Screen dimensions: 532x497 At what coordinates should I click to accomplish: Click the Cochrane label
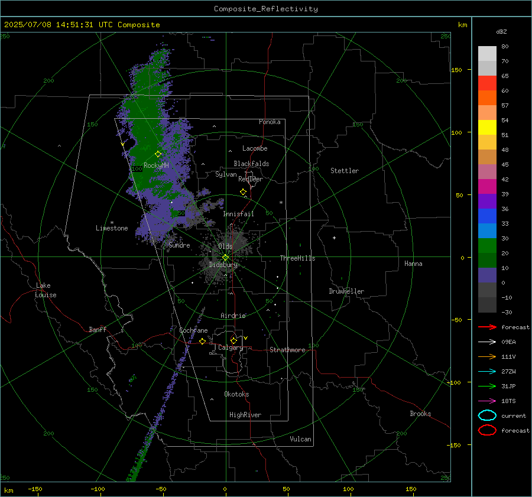coord(193,330)
